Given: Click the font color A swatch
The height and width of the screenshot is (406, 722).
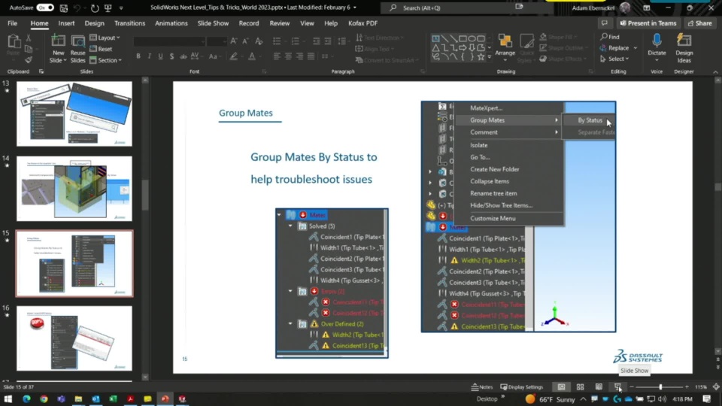Looking at the screenshot, I should coord(252,56).
